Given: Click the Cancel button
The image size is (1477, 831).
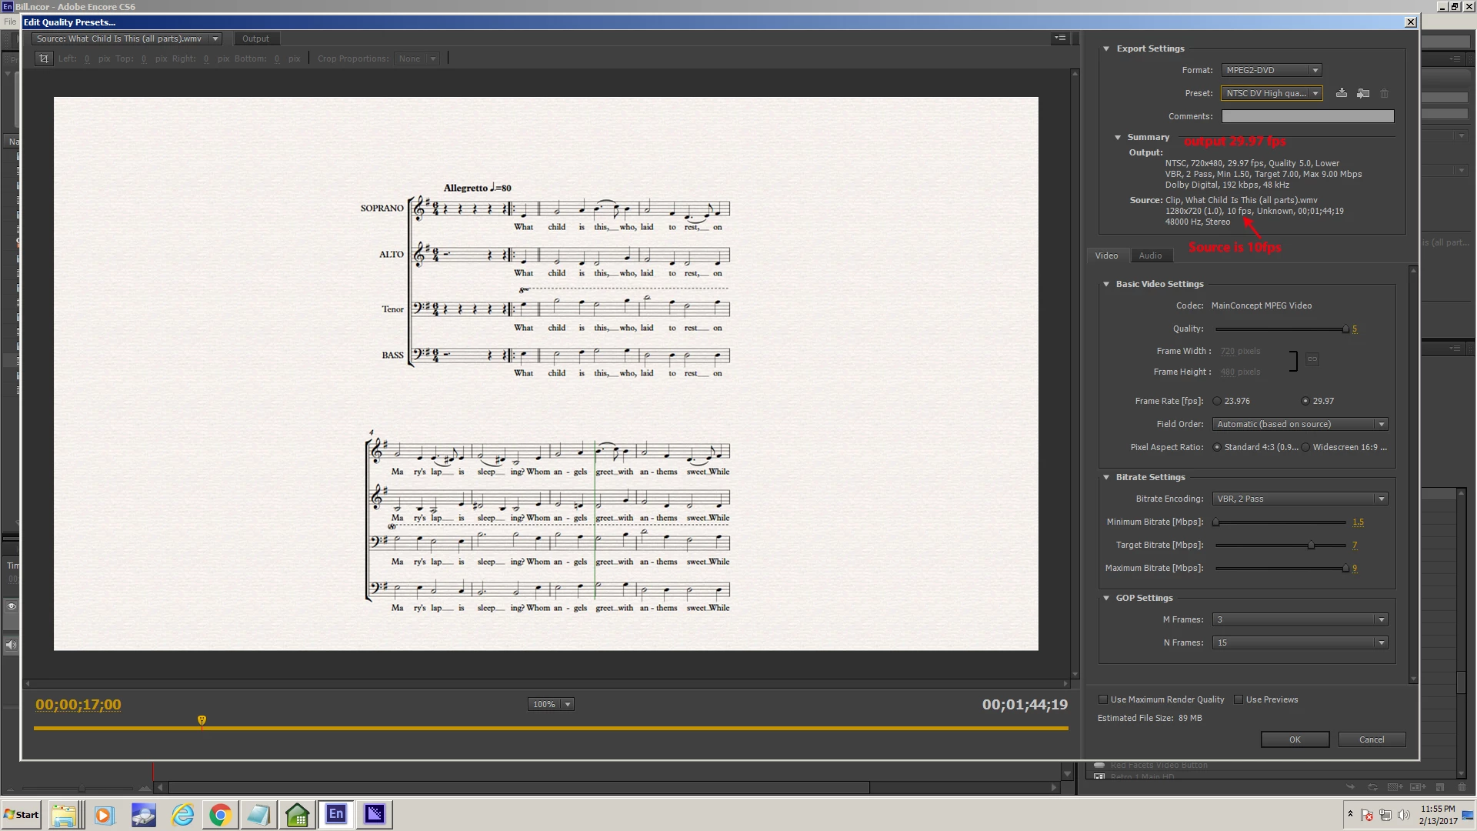Looking at the screenshot, I should (1372, 739).
